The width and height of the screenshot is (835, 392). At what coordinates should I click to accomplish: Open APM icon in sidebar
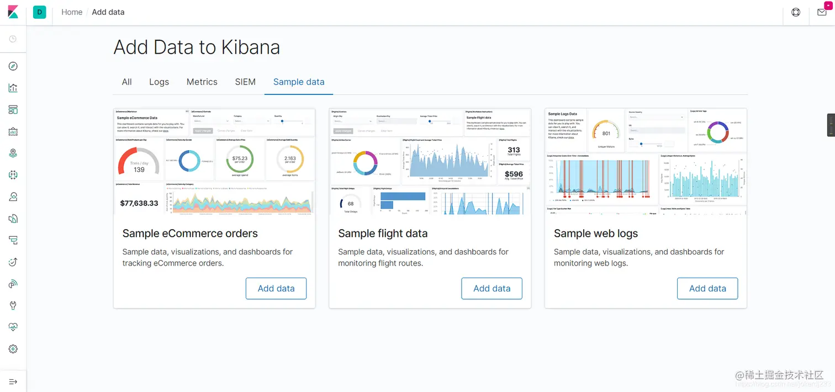pyautogui.click(x=13, y=240)
